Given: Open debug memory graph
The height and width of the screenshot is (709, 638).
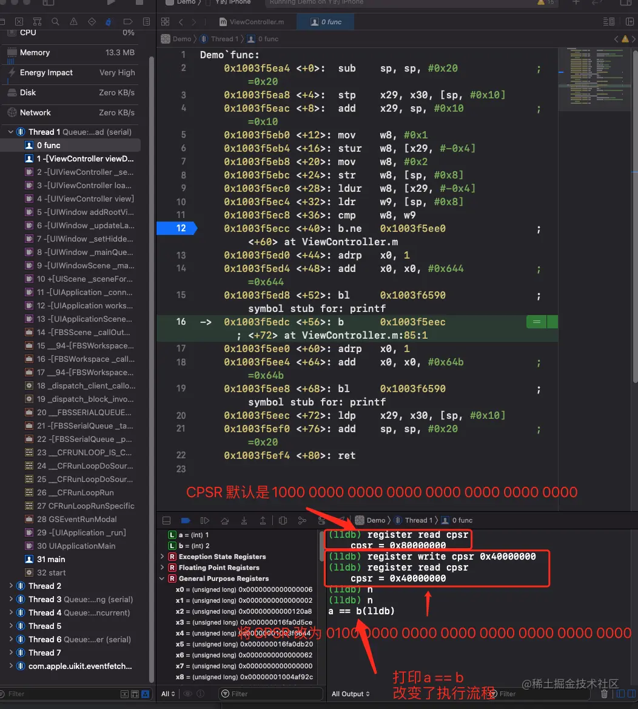Looking at the screenshot, I should [x=302, y=520].
